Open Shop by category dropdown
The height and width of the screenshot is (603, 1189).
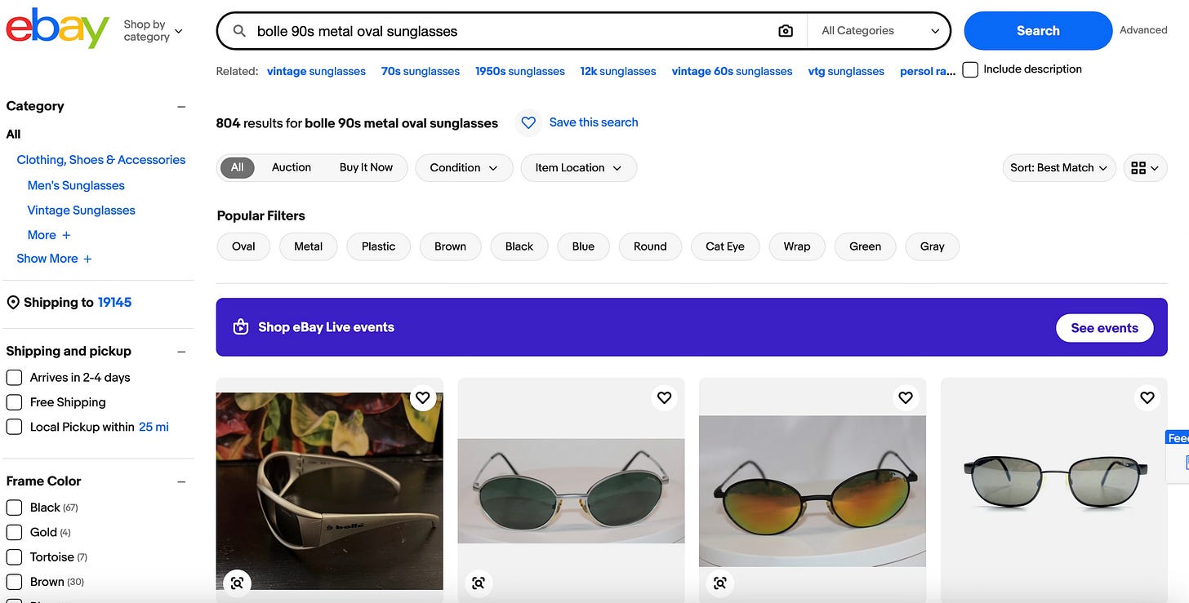pos(153,31)
